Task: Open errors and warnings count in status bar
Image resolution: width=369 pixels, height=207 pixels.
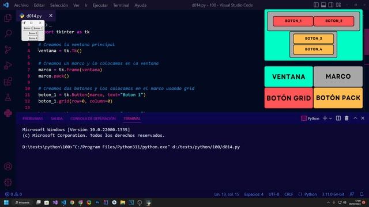Action: pos(13,194)
